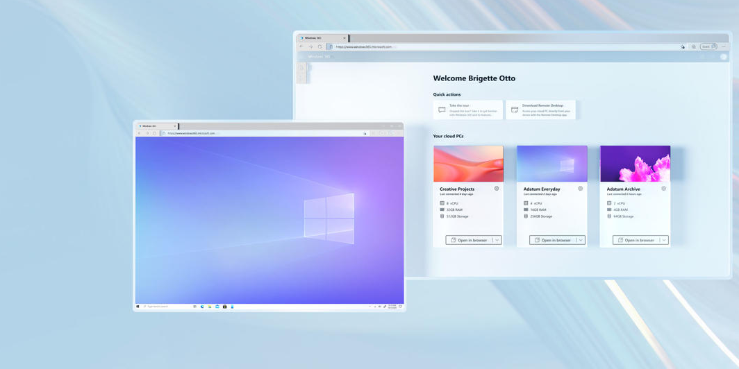The width and height of the screenshot is (739, 369).
Task: Open settings gear on Adatum Archive card
Action: pyautogui.click(x=664, y=189)
